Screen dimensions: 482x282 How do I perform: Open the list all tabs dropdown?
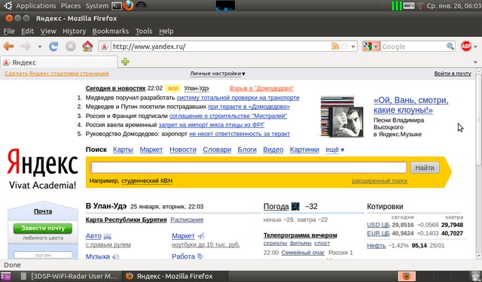pos(475,62)
